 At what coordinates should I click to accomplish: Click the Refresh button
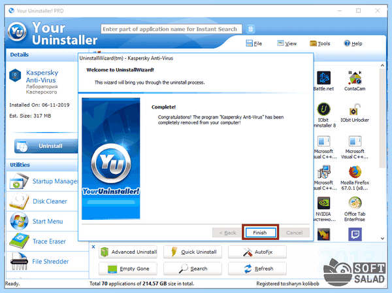pyautogui.click(x=257, y=269)
